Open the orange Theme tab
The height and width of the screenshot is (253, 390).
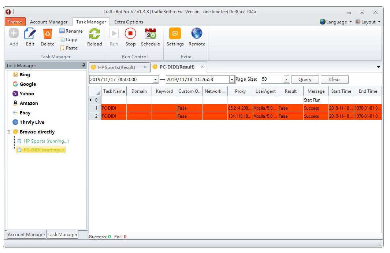tap(15, 22)
